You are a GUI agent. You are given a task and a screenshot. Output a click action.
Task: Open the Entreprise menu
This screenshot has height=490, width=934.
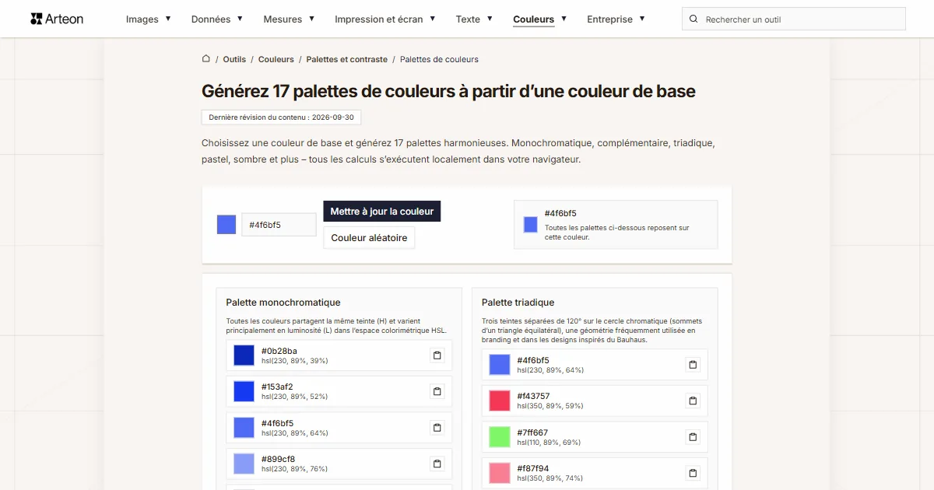616,19
